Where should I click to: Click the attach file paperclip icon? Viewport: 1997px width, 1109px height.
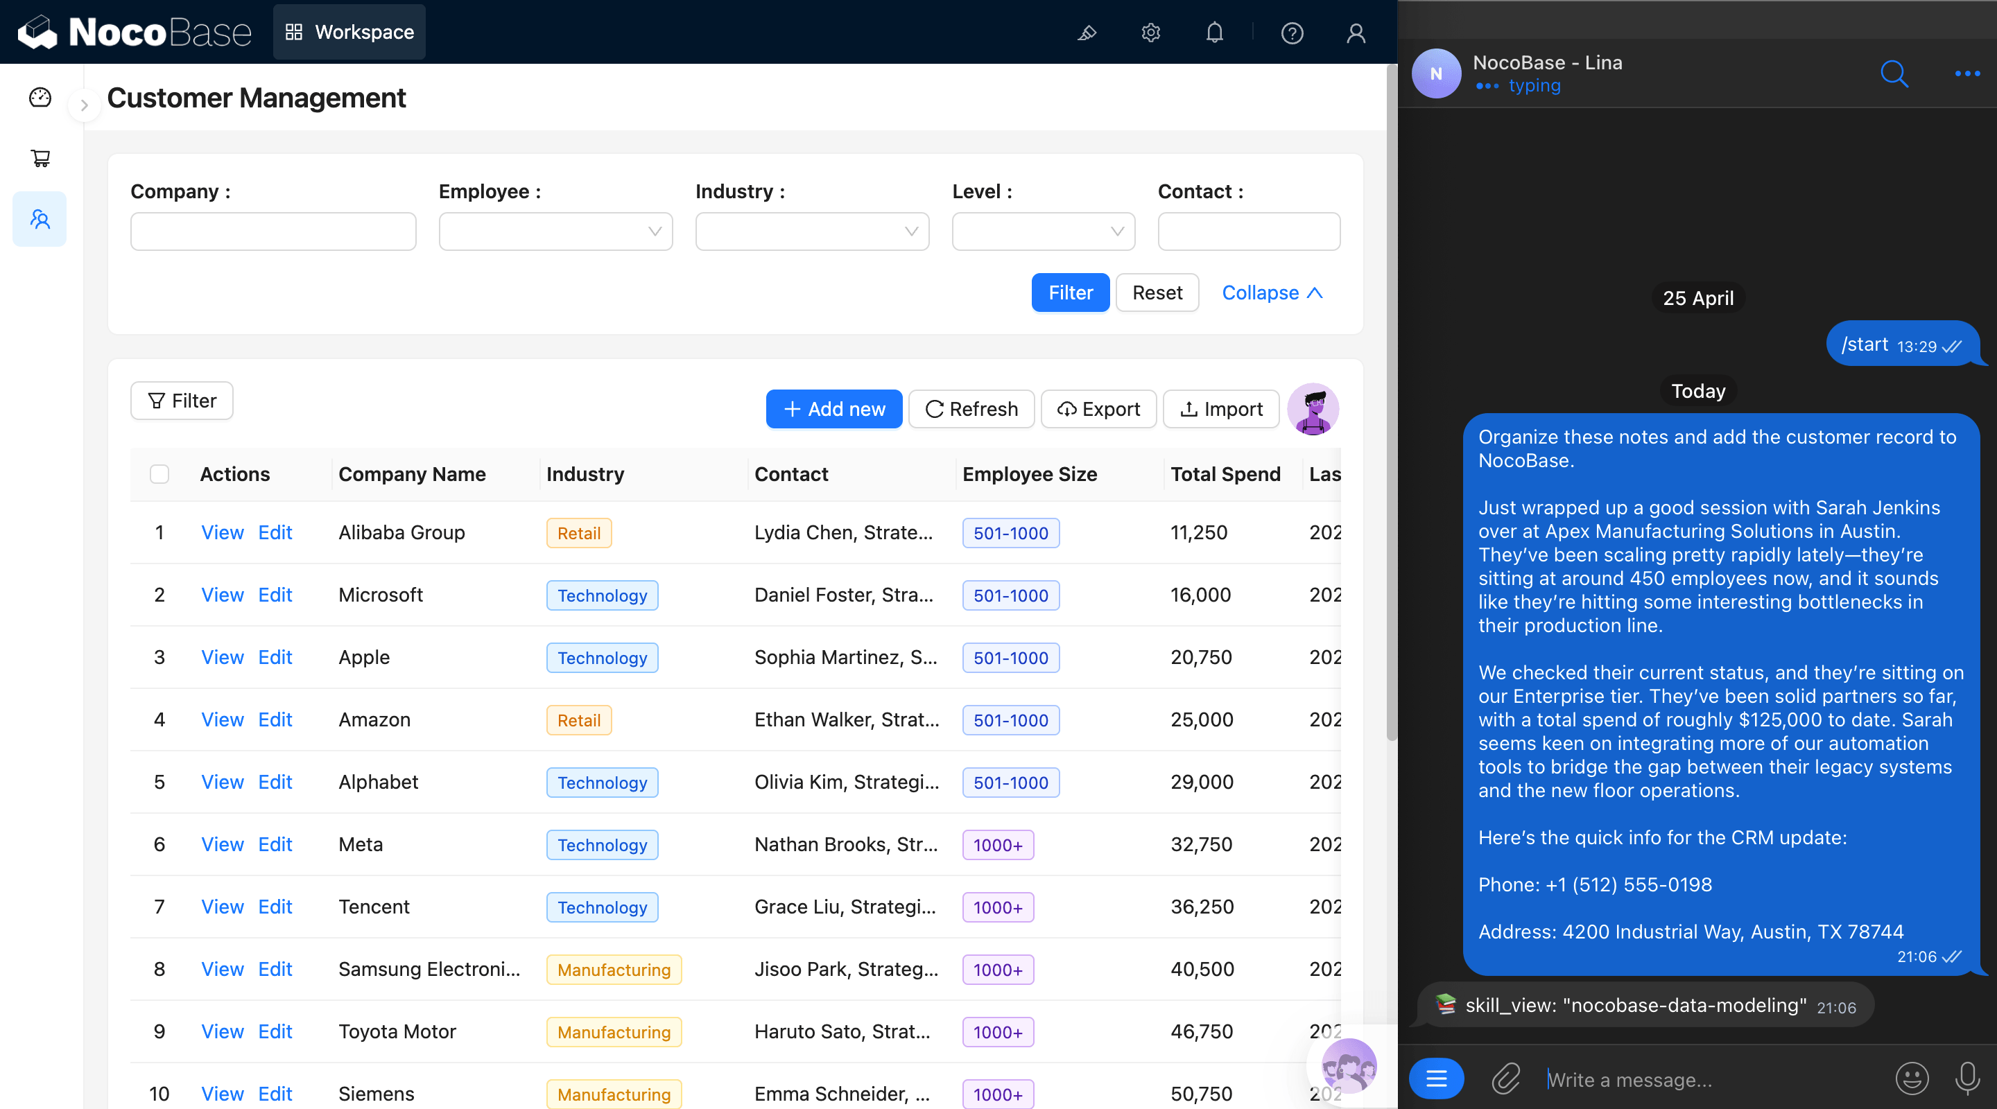(x=1505, y=1078)
